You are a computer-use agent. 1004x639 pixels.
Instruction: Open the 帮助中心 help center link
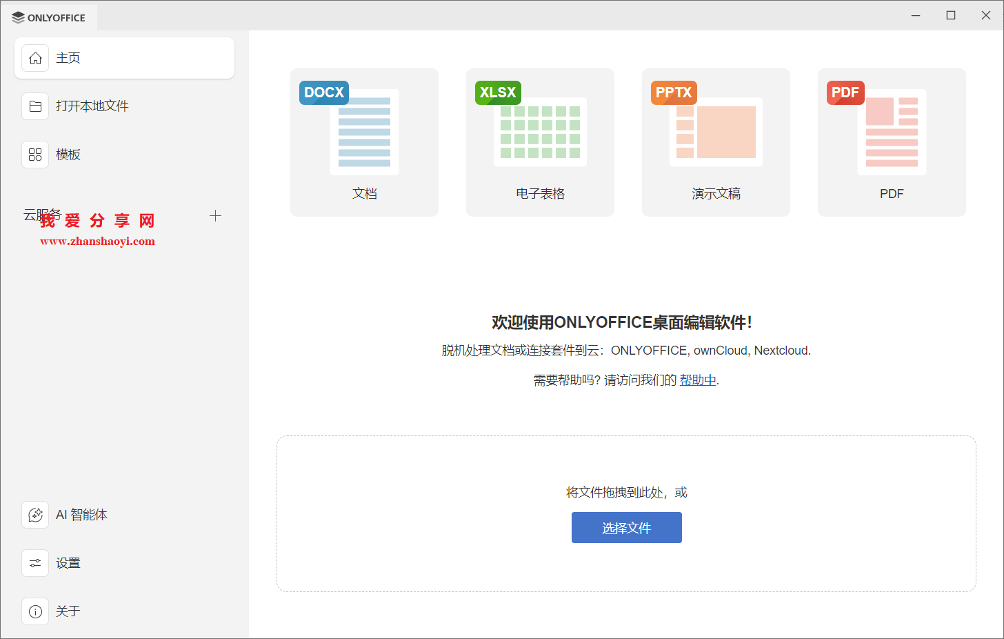tap(698, 380)
